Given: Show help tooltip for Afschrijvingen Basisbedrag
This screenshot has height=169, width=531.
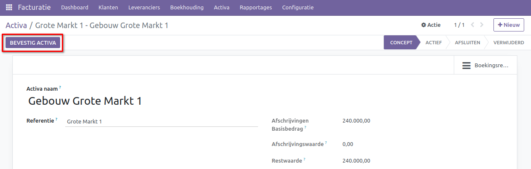Looking at the screenshot, I should (x=305, y=127).
